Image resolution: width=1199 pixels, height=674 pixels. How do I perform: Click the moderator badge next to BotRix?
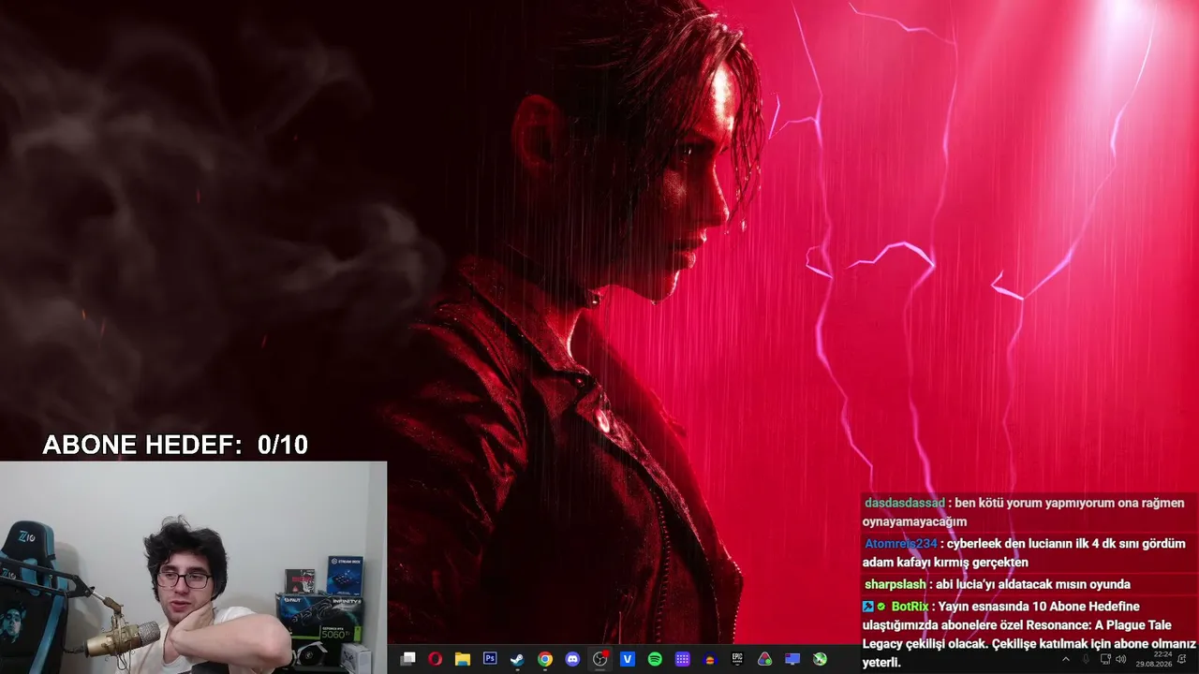point(868,607)
